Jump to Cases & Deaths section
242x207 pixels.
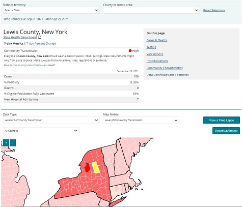[157, 40]
